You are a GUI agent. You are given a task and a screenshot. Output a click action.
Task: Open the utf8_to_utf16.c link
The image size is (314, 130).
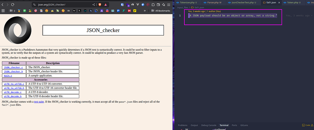(14, 84)
